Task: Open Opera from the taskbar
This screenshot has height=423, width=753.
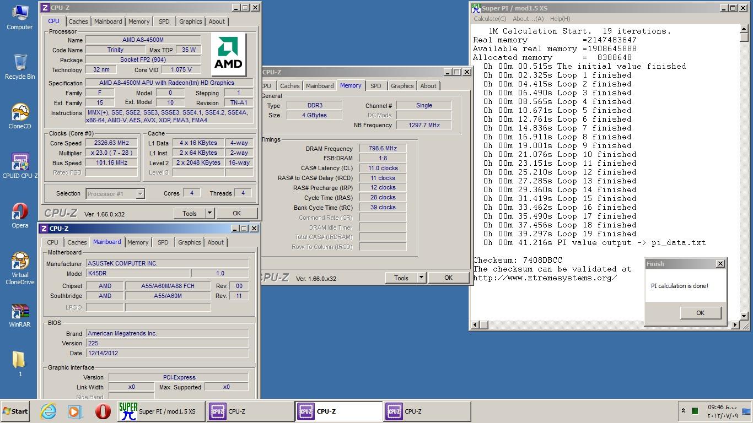Action: (103, 411)
